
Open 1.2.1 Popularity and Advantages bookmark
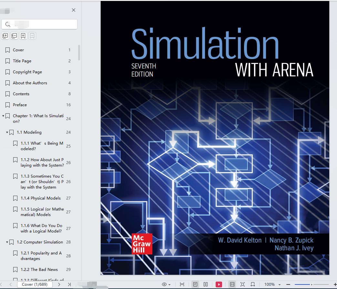pyautogui.click(x=41, y=256)
